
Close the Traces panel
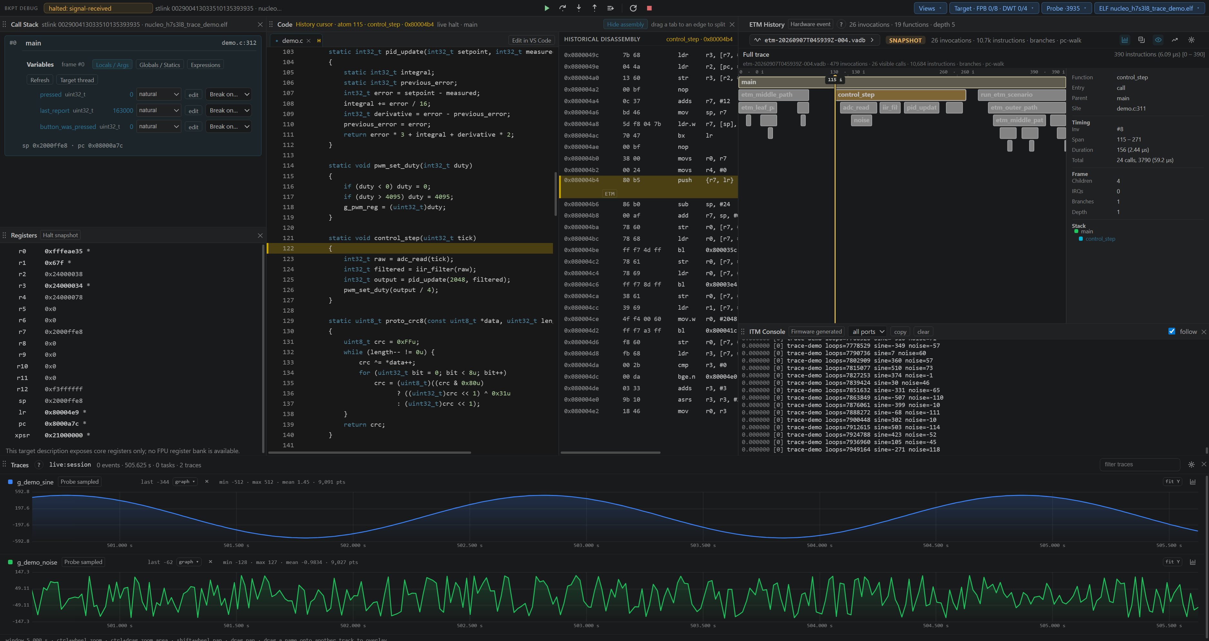1204,464
